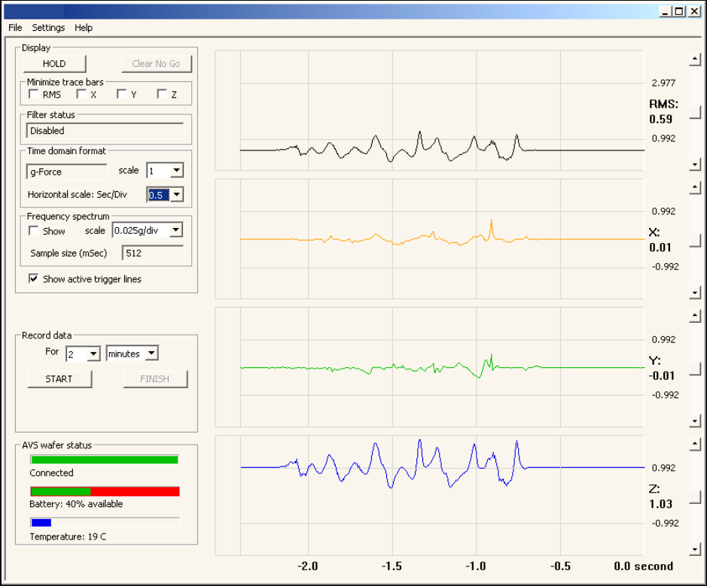The image size is (707, 586).
Task: Click the Y trace scroll down arrow
Action: 695,421
